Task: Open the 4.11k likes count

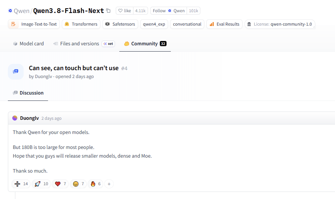Action: (x=141, y=11)
